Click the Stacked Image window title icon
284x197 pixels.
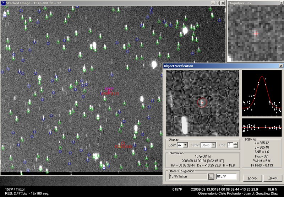[3, 3]
